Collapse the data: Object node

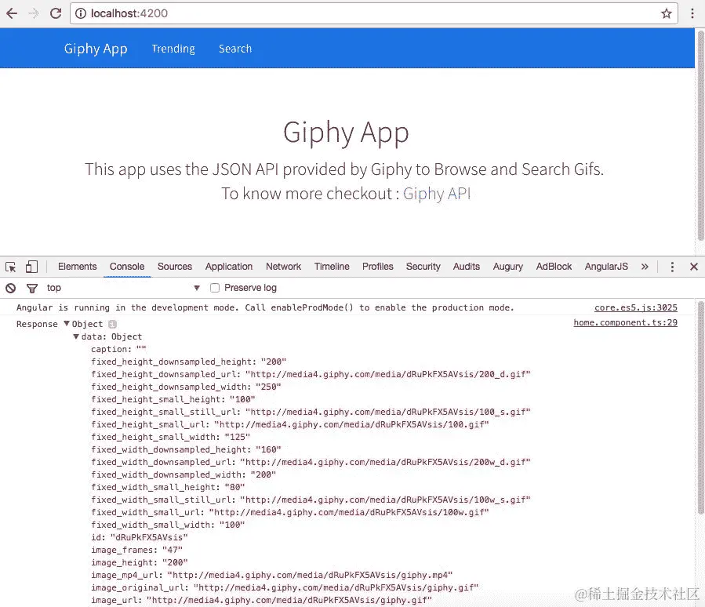pyautogui.click(x=76, y=336)
